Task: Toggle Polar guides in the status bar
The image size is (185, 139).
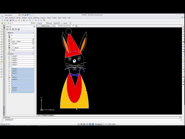Action: (x=87, y=124)
